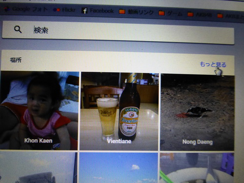Open the Facebook bookmark
This screenshot has width=244, height=183.
pos(98,11)
